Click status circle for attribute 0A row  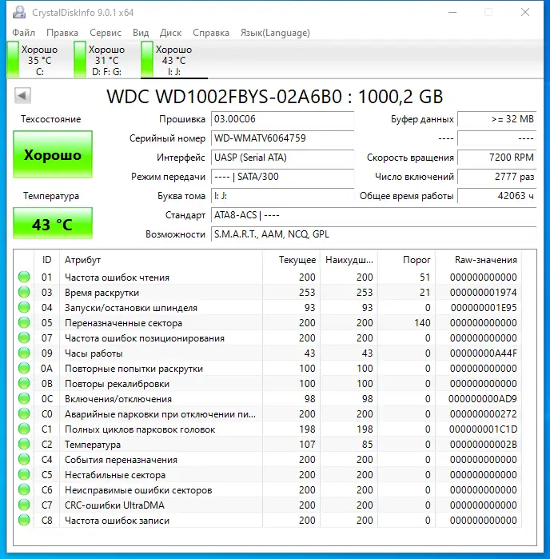[24, 369]
